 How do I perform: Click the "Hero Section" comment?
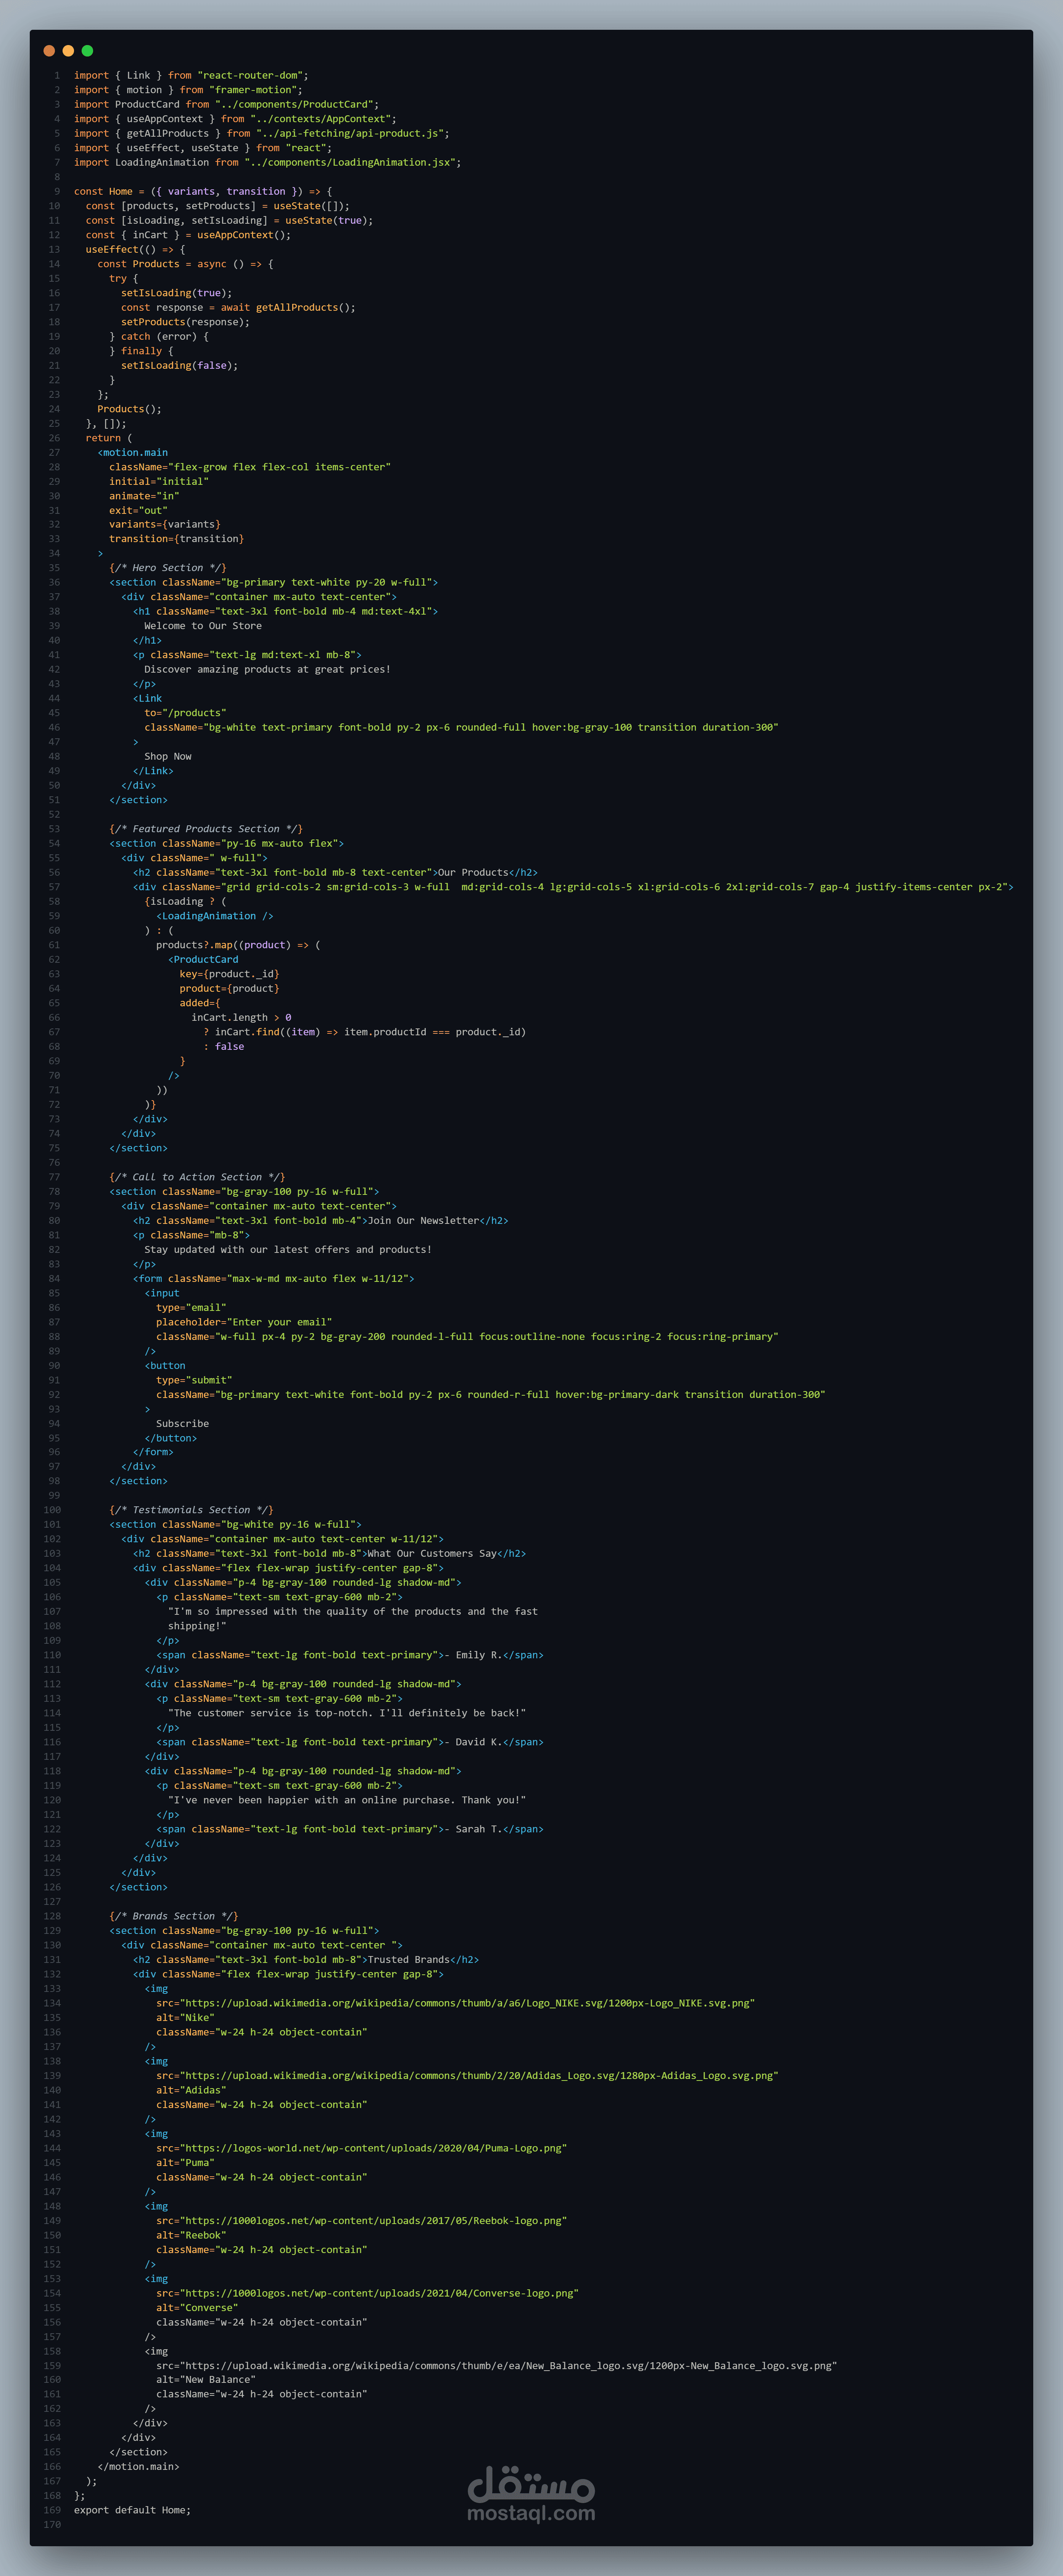pos(168,568)
